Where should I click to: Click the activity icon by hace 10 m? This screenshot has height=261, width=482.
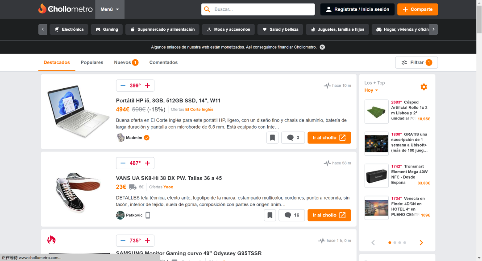tap(327, 86)
